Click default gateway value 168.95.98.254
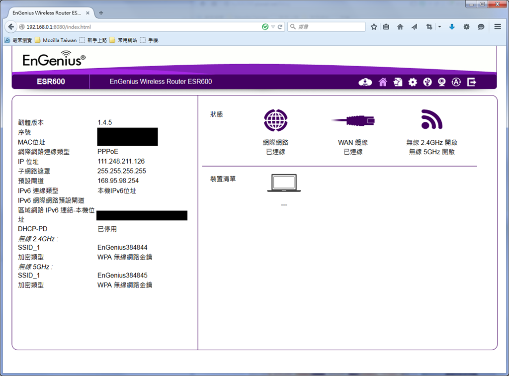 click(x=118, y=181)
